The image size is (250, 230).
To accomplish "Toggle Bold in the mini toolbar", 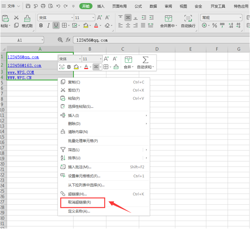I will pyautogui.click(x=69, y=67).
